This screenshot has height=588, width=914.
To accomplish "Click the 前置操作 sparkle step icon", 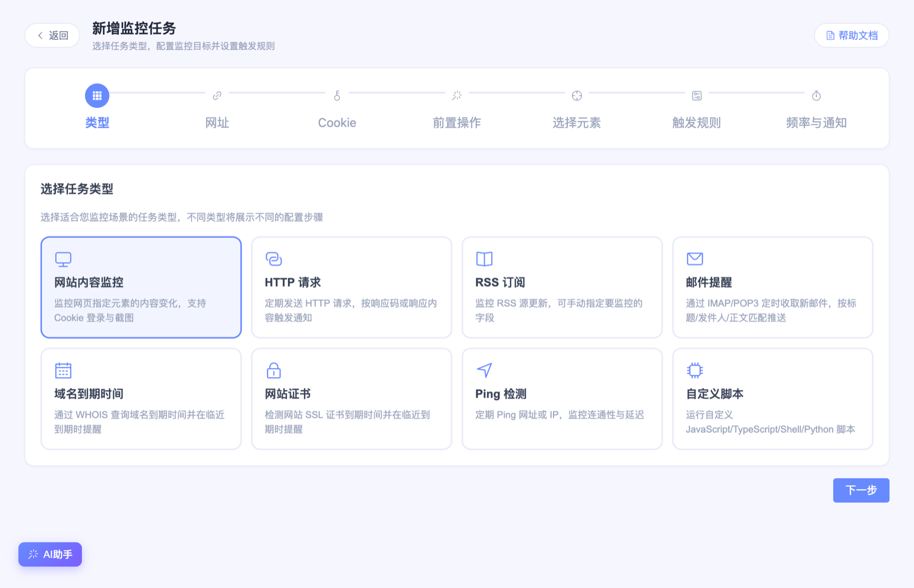I will coord(457,95).
